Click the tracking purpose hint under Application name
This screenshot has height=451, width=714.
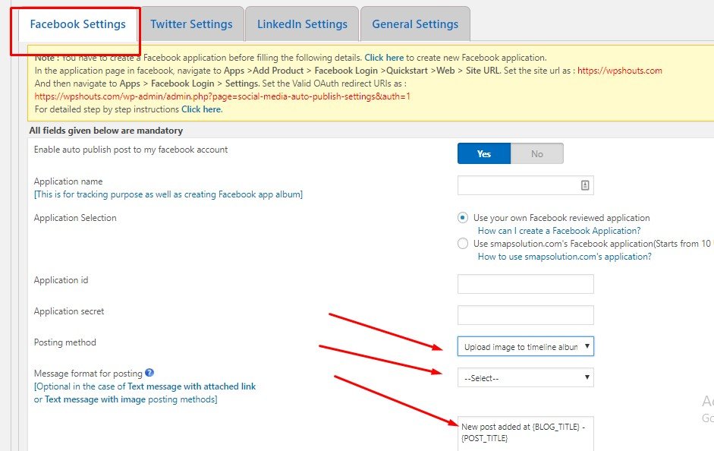[168, 194]
